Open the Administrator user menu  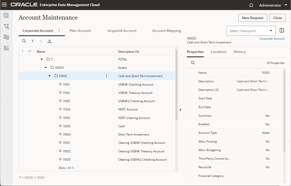273,5
